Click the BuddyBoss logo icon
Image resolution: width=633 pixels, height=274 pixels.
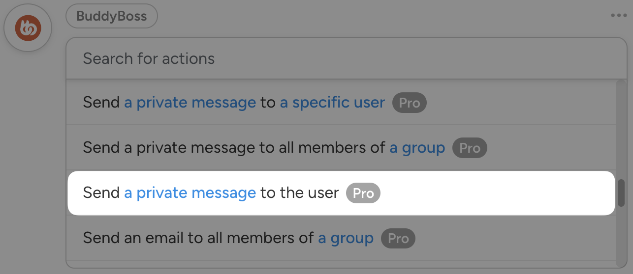coord(28,28)
